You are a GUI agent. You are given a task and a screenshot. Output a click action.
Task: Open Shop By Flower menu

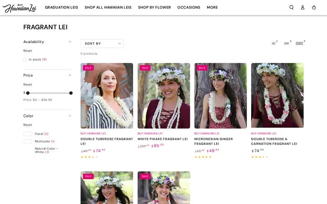(154, 7)
